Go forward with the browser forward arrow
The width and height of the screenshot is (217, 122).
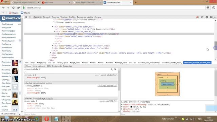[8, 8]
